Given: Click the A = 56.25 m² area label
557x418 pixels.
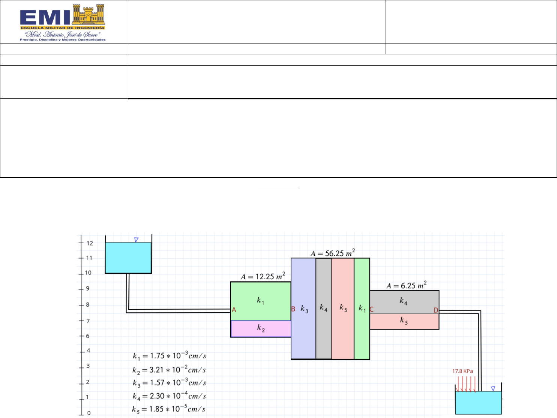Looking at the screenshot, I should tap(332, 253).
